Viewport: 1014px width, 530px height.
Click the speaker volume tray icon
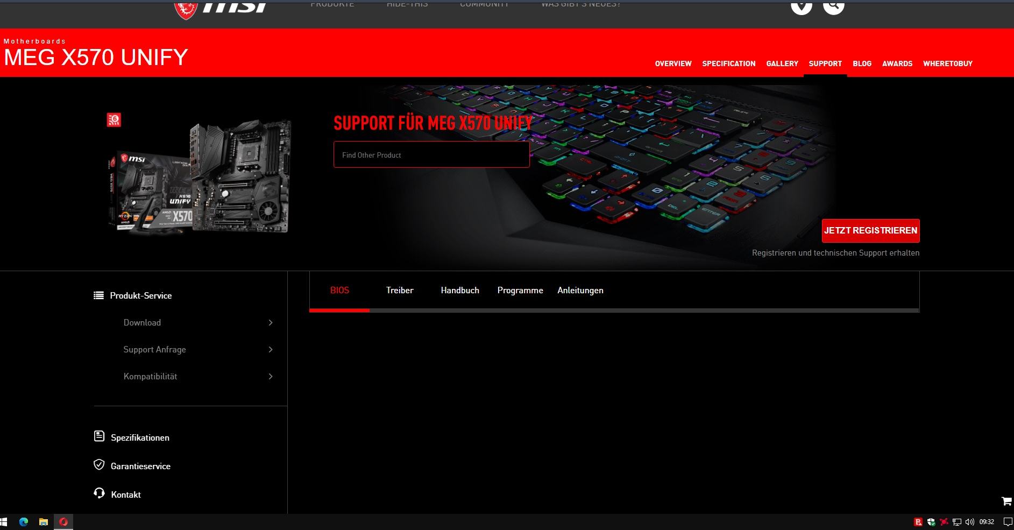970,522
